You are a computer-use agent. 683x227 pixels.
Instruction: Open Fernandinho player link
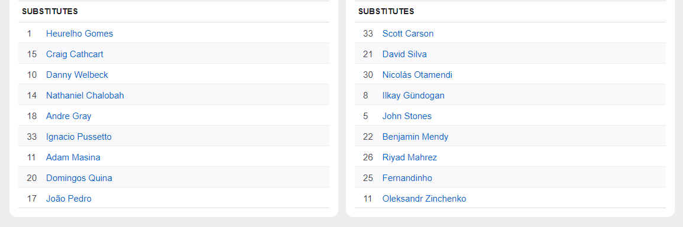point(407,178)
